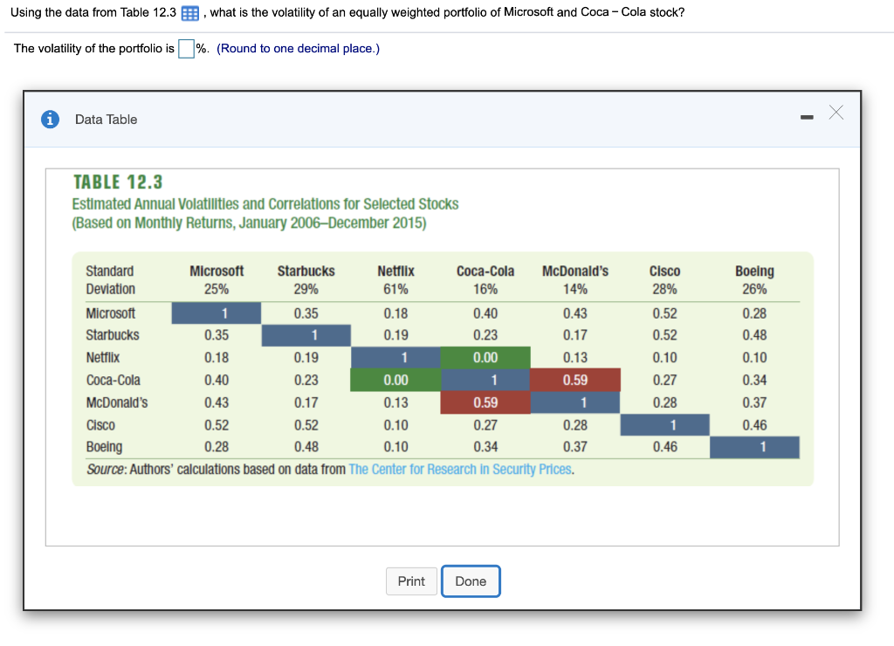The width and height of the screenshot is (894, 646).
Task: Click the green 0.00 Netflix-Coca-Cola cell
Action: [485, 357]
